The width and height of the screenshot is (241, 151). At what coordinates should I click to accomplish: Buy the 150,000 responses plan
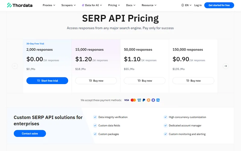pos(193,81)
